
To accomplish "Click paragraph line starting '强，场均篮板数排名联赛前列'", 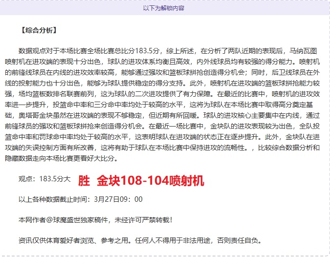I will point(162,94).
